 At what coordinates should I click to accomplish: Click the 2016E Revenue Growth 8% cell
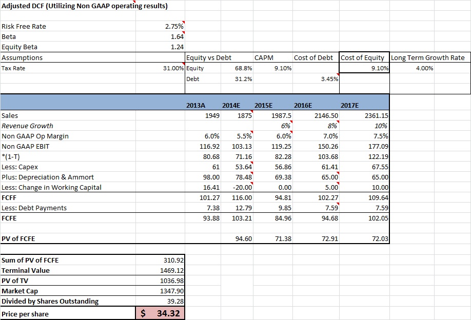pos(316,126)
